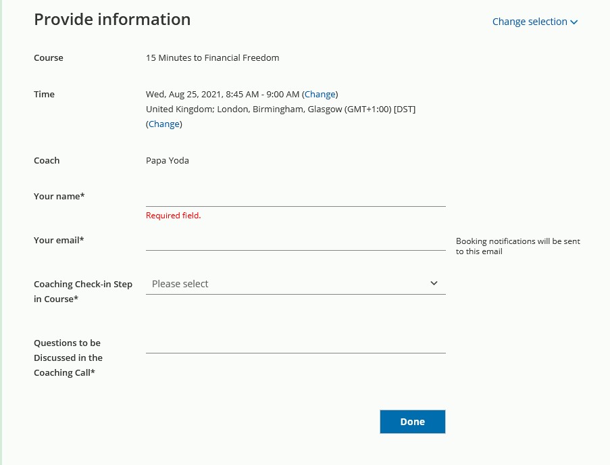Click the Your name* label
This screenshot has height=465, width=610.
[x=59, y=196]
